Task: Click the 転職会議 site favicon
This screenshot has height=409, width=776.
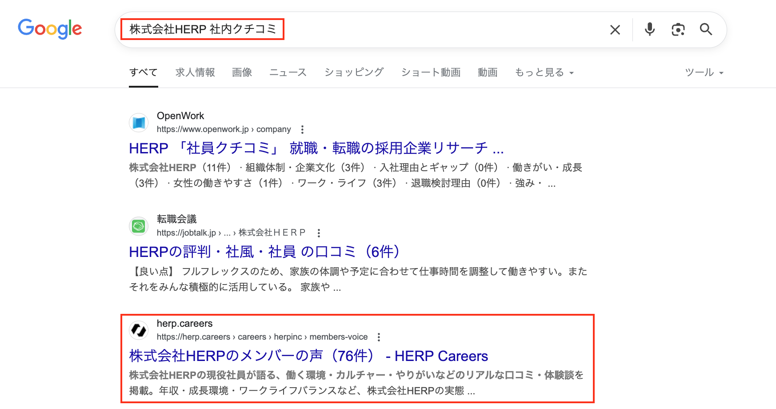Action: 139,226
